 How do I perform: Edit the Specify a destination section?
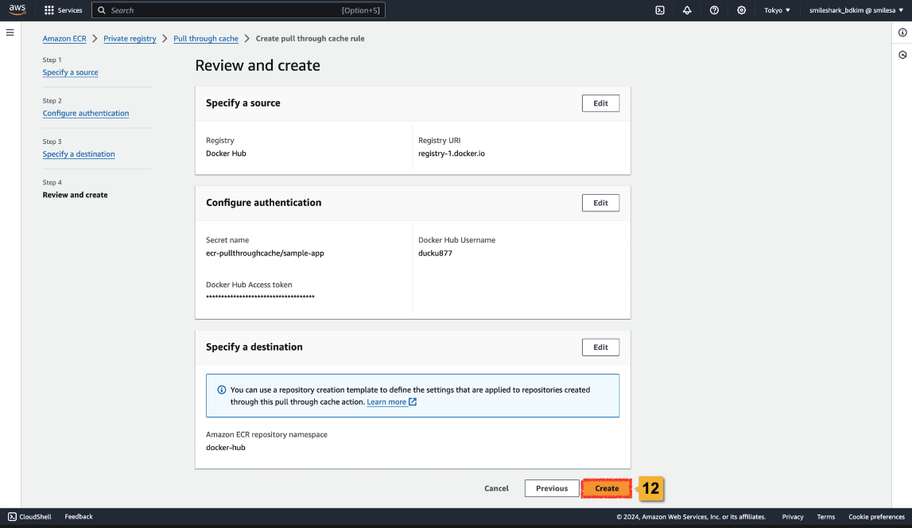(600, 347)
